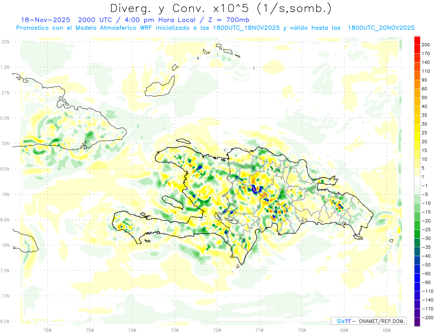Click the "72W" longitude label
The width and height of the screenshot is (434, 335).
coord(217,330)
